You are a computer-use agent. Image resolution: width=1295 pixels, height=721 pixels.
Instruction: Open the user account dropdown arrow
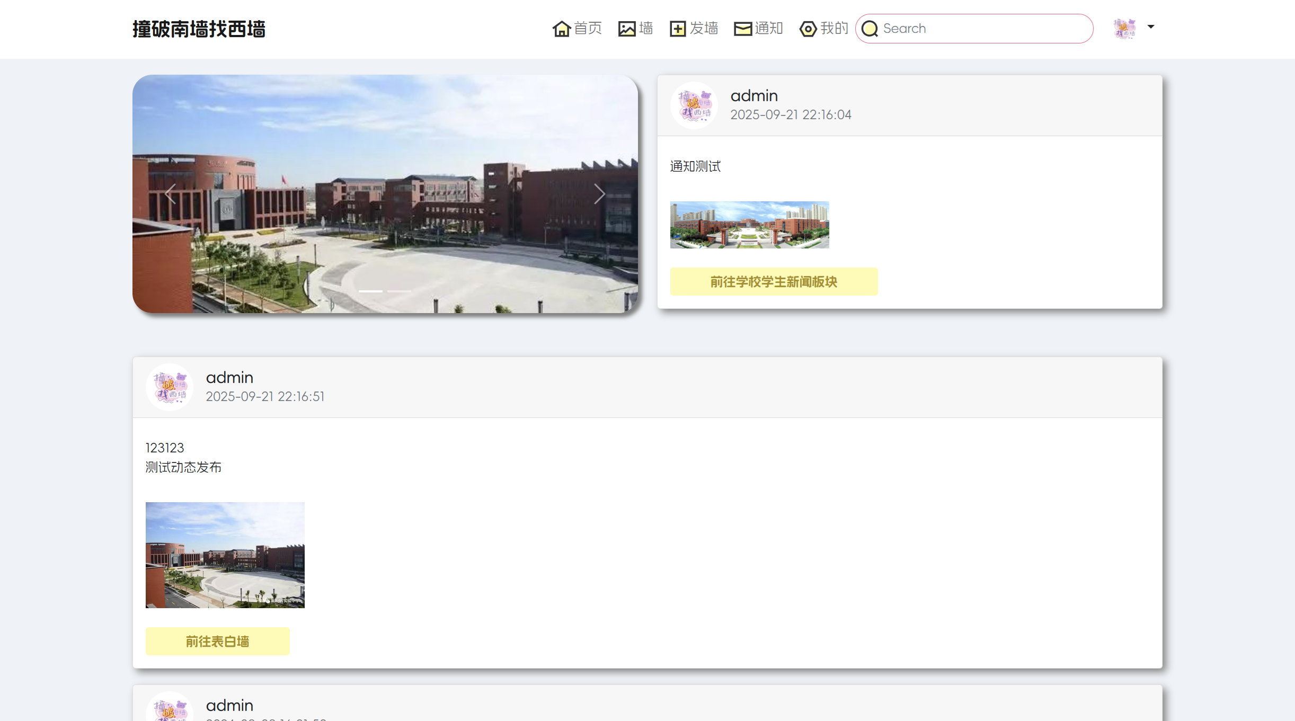[1150, 26]
